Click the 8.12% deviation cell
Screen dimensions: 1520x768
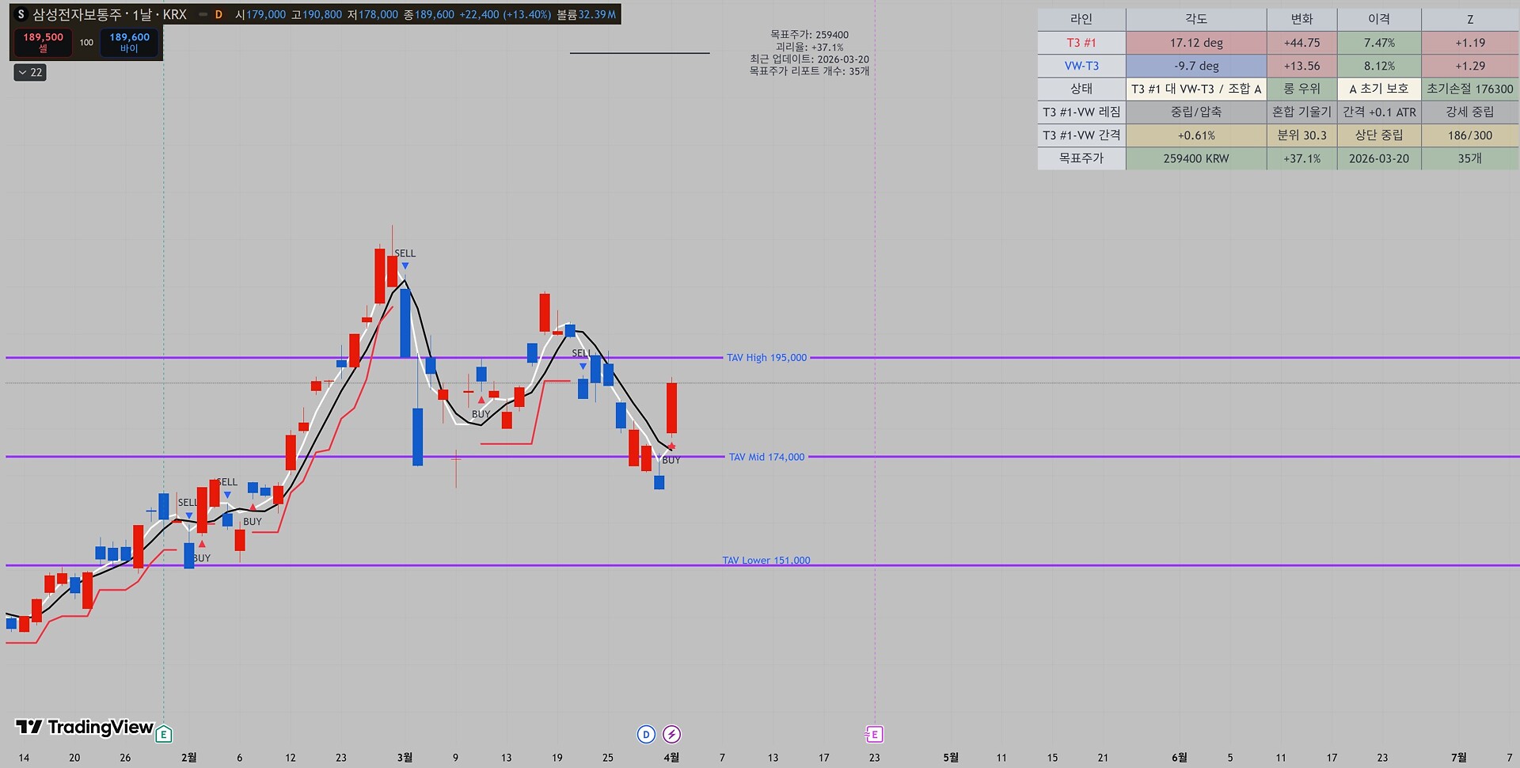click(x=1379, y=66)
